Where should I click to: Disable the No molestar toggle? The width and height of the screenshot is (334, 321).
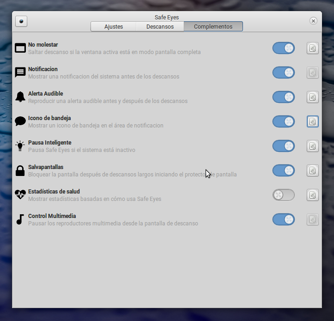click(x=283, y=48)
